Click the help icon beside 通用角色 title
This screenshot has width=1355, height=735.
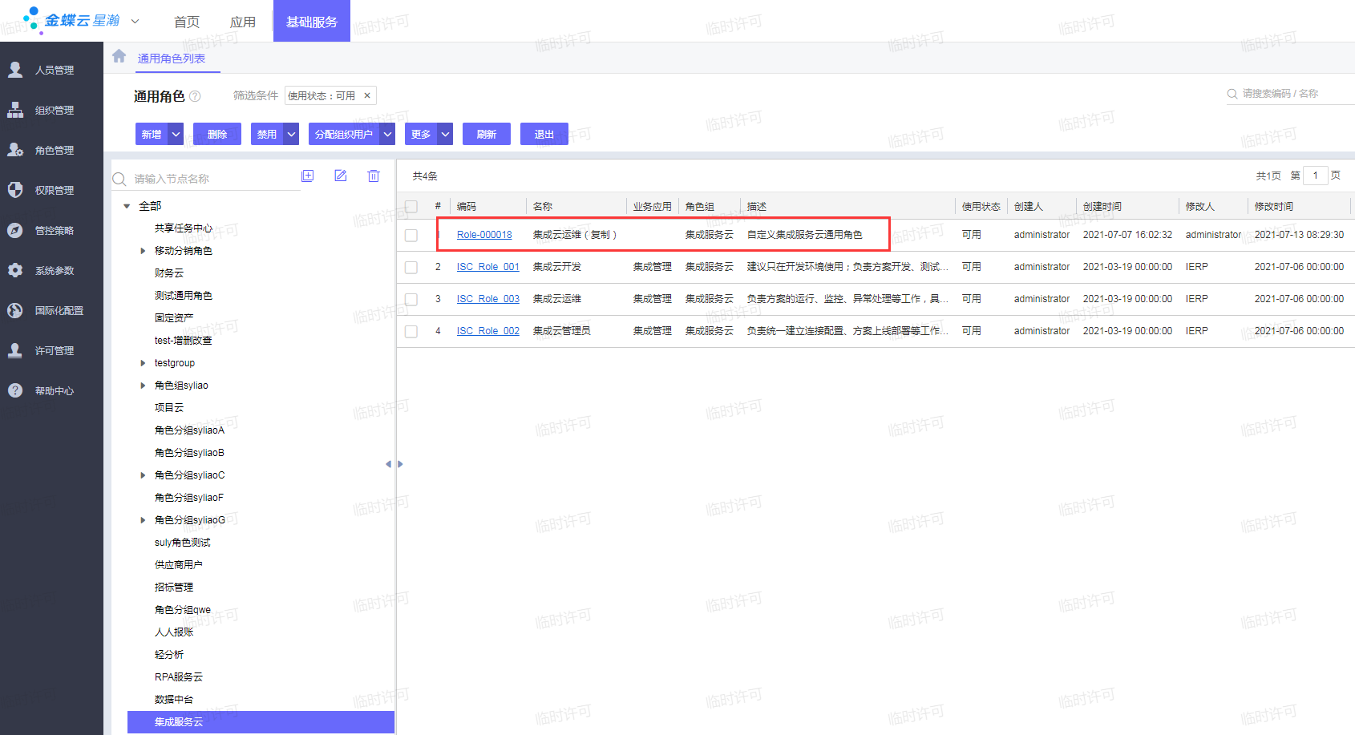pyautogui.click(x=195, y=96)
